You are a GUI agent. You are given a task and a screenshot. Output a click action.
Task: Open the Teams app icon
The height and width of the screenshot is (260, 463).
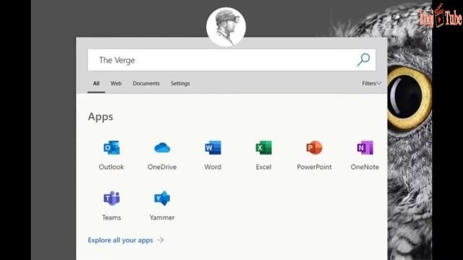pos(111,199)
